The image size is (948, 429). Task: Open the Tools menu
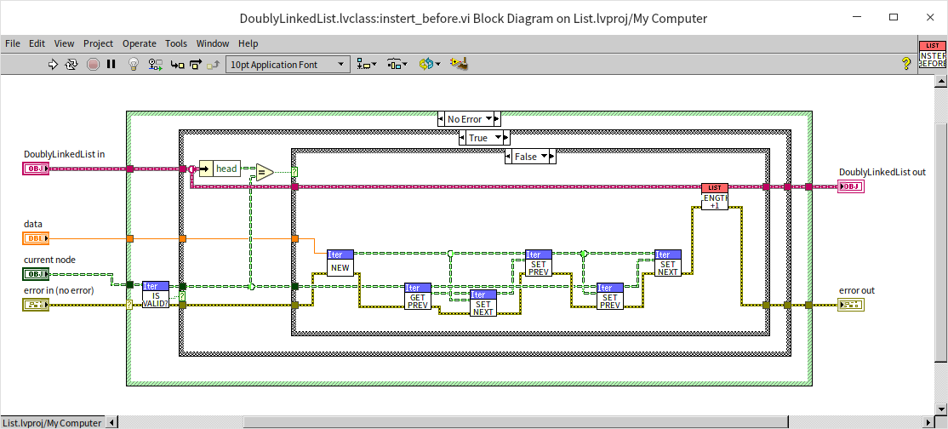tap(176, 43)
